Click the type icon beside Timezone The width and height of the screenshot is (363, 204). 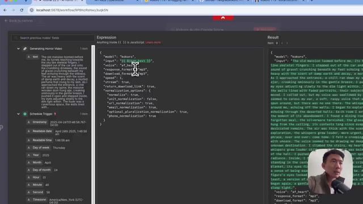point(29,199)
